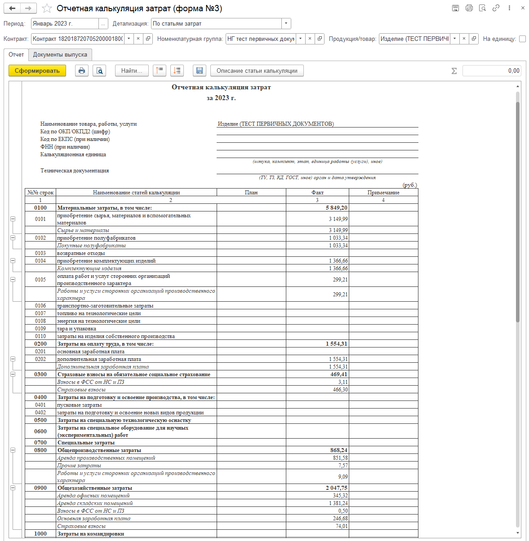Click the expand all groups icon
The image size is (529, 541).
[177, 70]
